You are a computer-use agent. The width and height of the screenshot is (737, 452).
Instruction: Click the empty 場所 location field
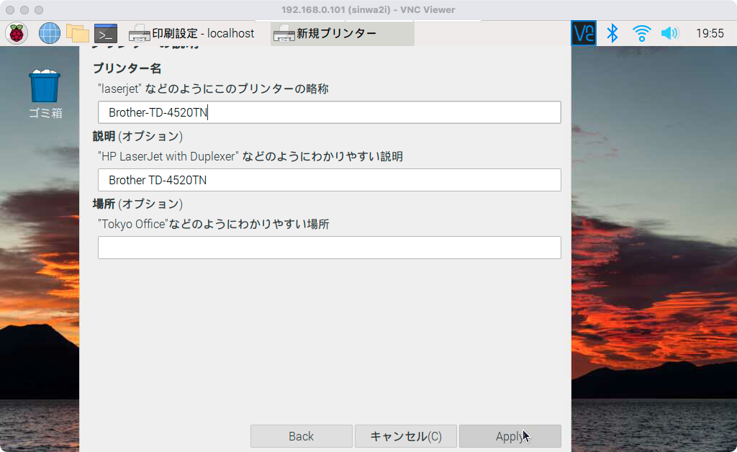[x=329, y=248]
